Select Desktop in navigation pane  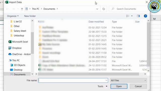tap(18, 70)
